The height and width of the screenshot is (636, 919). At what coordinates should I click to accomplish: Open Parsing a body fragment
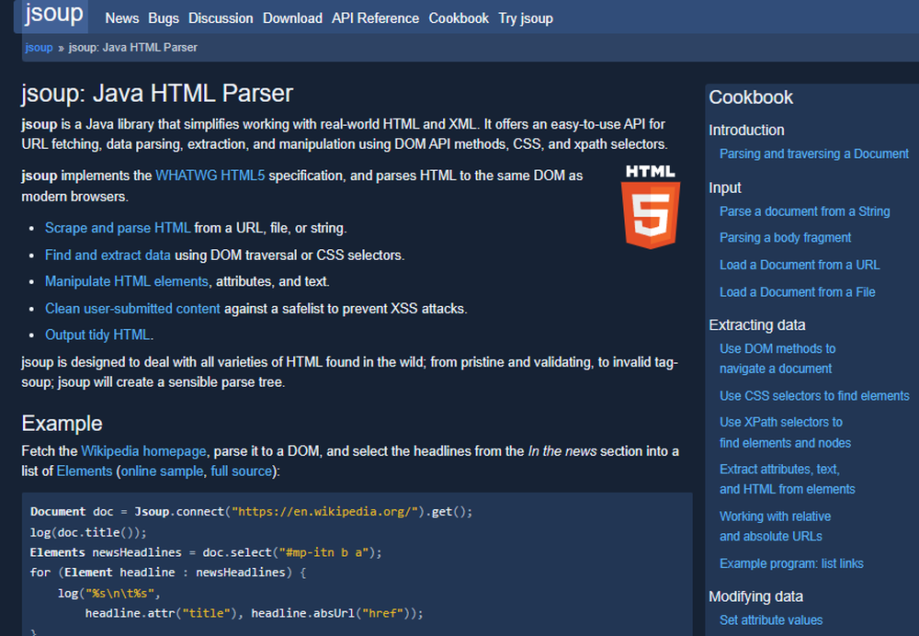[x=786, y=238]
